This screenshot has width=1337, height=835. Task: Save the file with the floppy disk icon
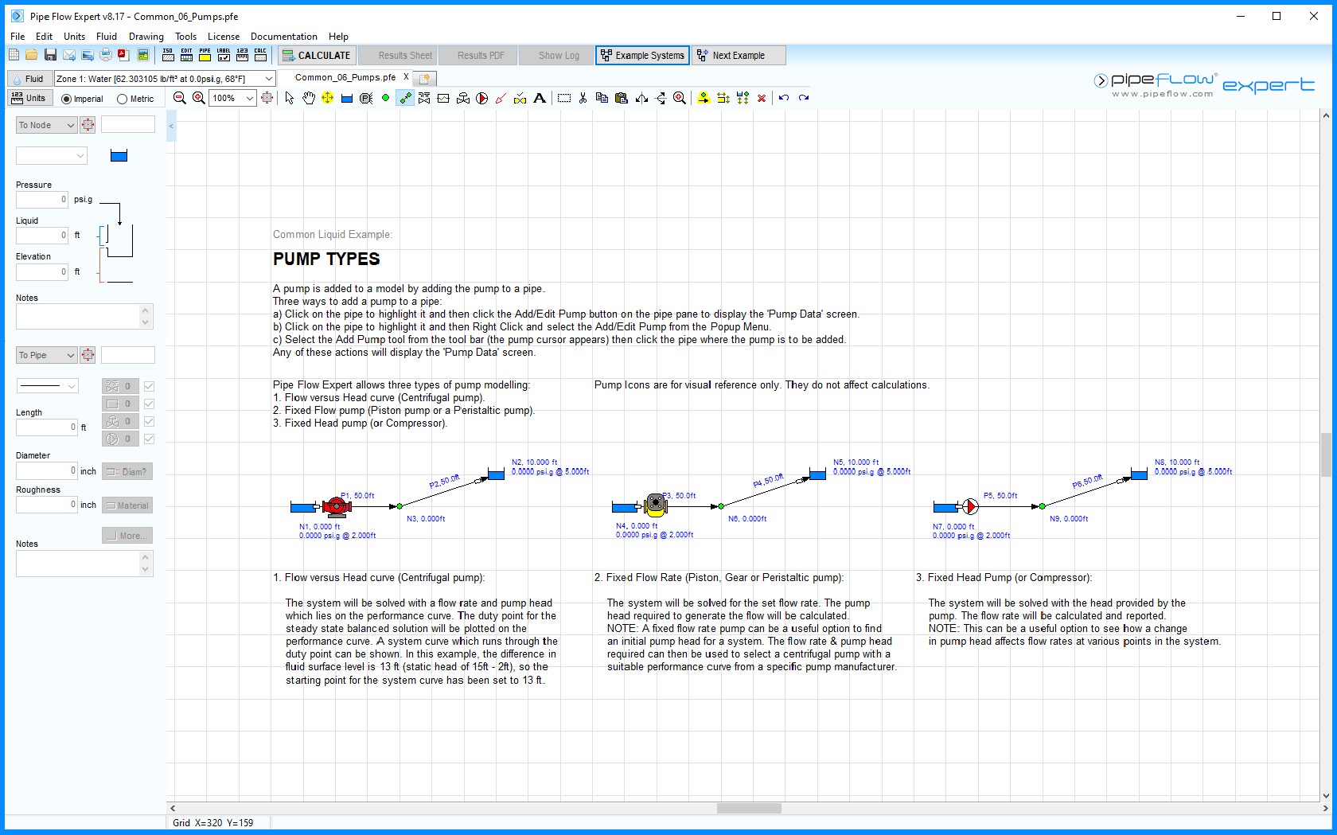coord(50,55)
